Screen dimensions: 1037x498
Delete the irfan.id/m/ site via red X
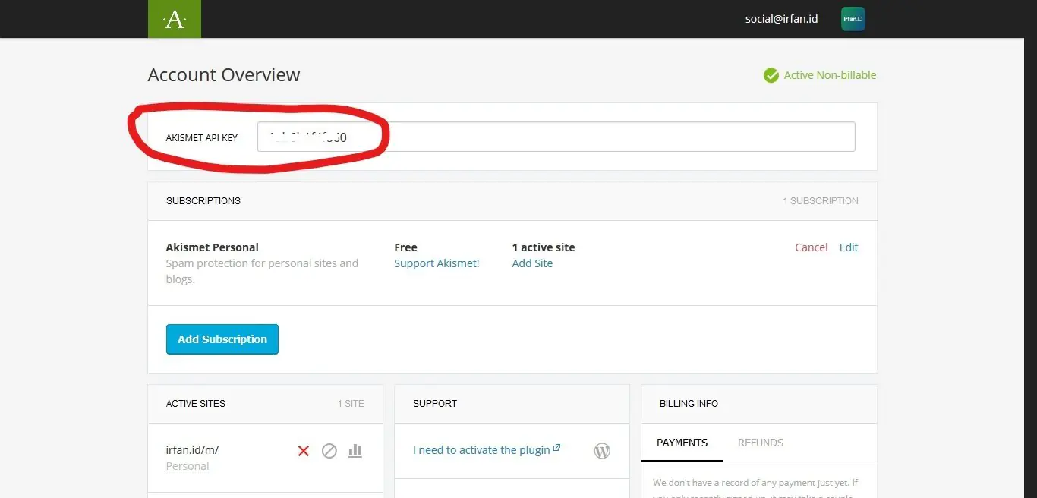click(303, 450)
